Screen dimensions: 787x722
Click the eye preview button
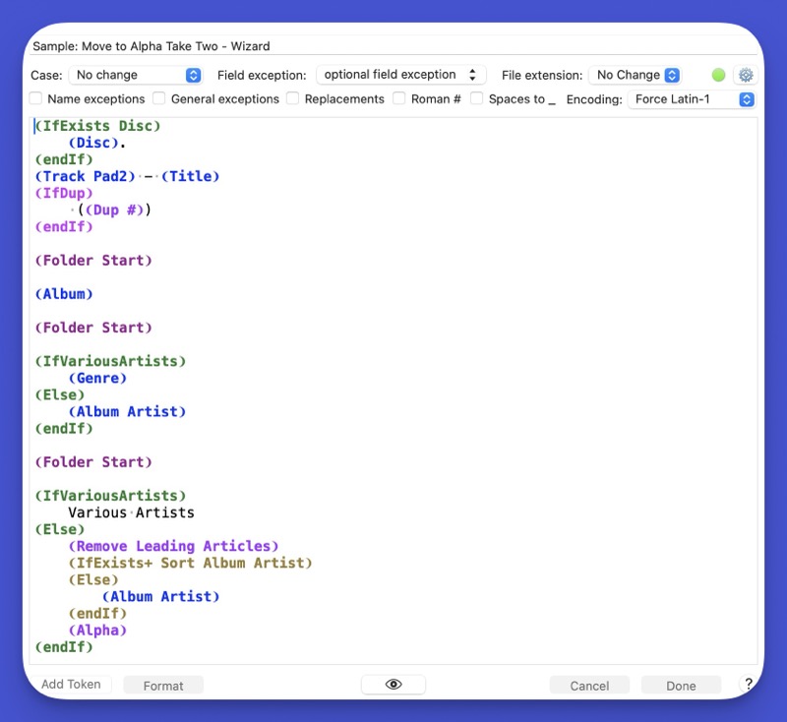click(x=393, y=685)
